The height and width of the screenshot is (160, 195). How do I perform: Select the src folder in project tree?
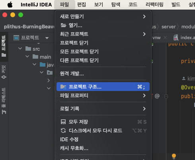click(33, 49)
